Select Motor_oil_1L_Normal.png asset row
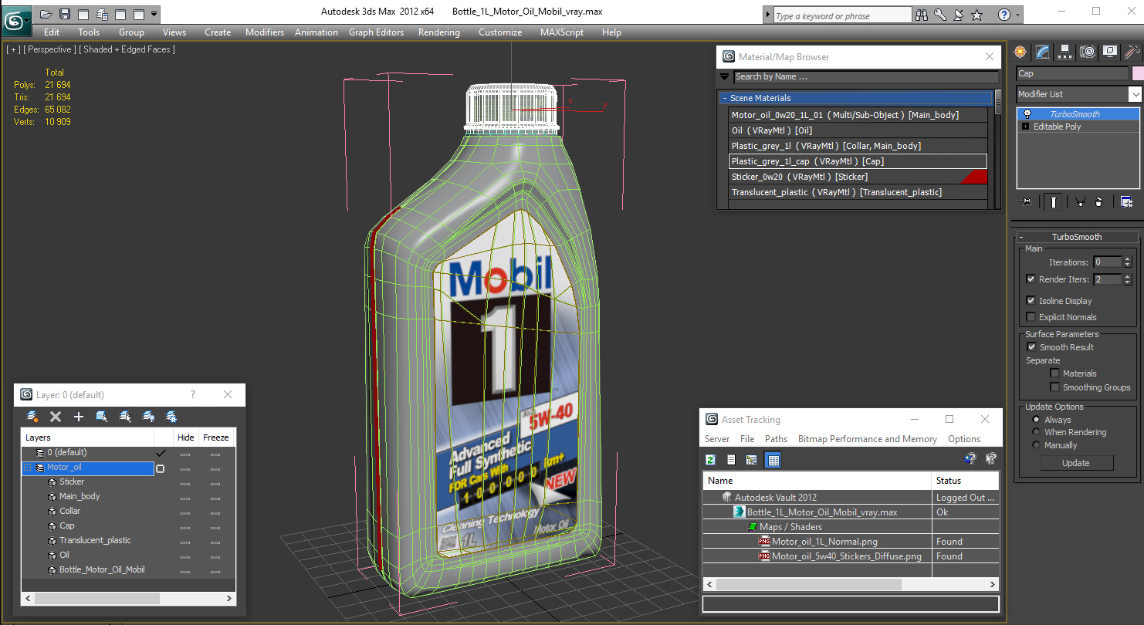 [824, 542]
